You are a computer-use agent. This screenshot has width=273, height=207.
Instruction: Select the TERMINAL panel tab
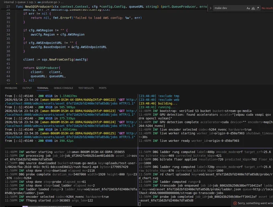(x=43, y=88)
